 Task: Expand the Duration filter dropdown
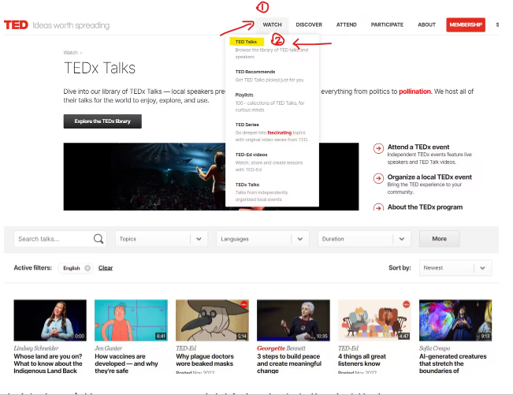402,239
